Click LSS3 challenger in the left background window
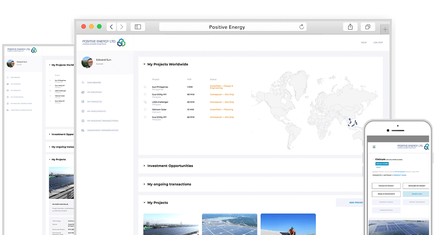Viewport: 436px width, 235px height. (61, 91)
